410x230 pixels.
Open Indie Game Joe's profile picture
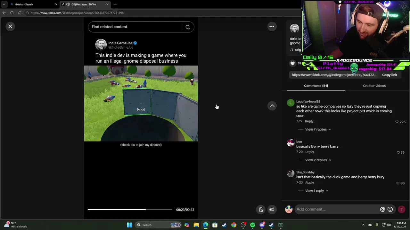(101, 45)
